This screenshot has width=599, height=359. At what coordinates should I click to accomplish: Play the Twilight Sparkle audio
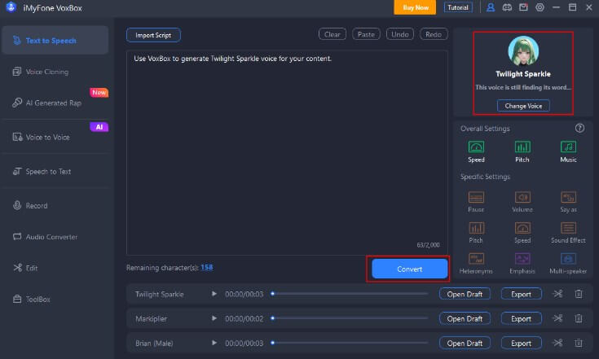coord(214,294)
